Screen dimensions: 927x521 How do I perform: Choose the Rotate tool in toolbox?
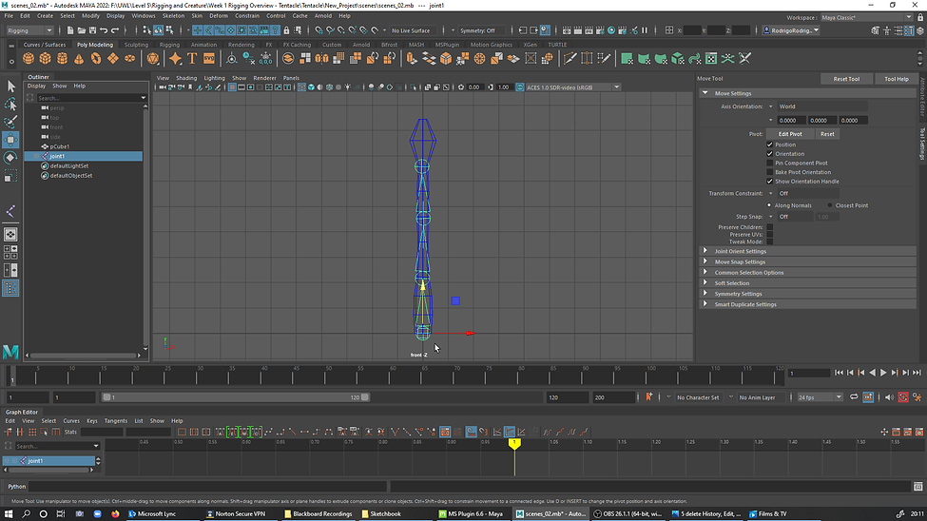(x=10, y=157)
